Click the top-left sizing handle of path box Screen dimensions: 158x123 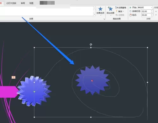click(34, 48)
